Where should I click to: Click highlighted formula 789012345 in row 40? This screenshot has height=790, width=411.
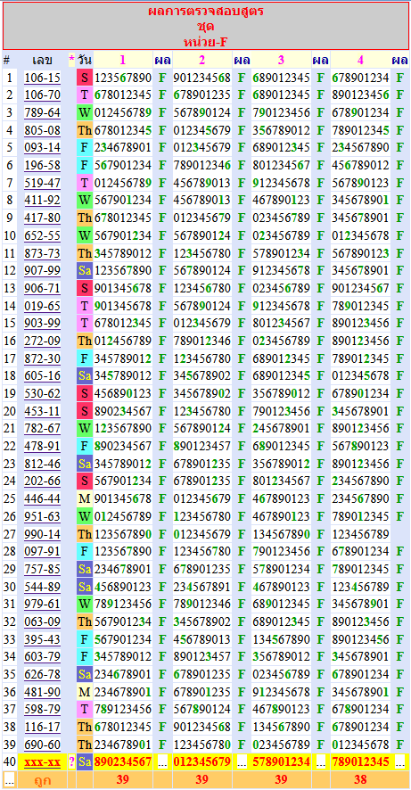360,761
